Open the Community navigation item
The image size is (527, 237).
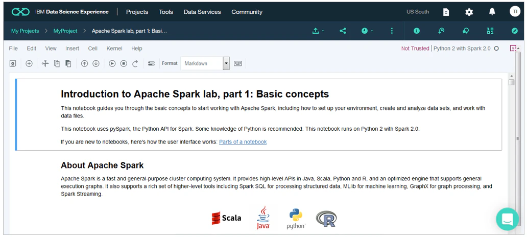247,12
